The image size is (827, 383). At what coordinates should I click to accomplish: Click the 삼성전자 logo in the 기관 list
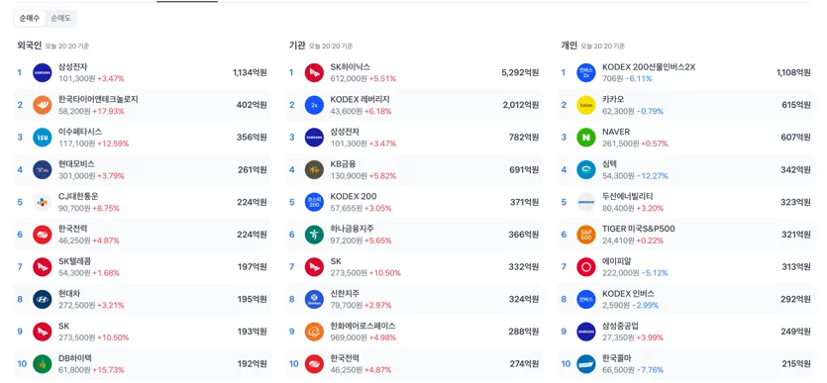tap(314, 138)
